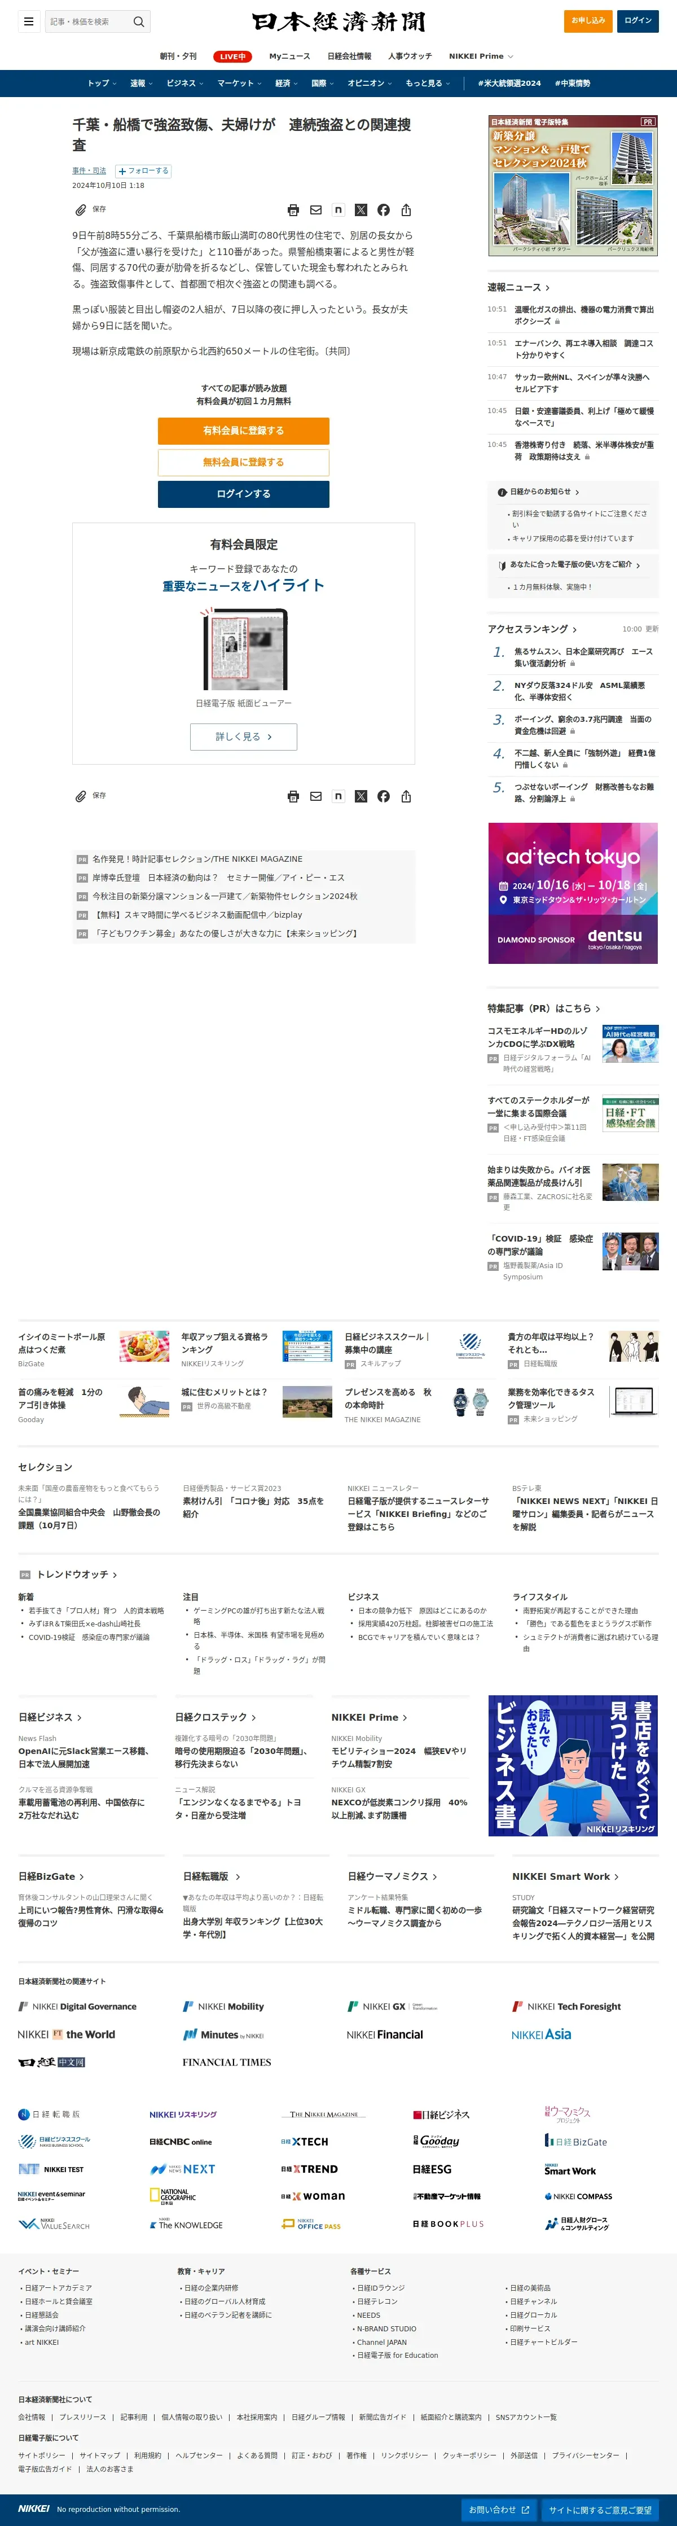Open FINANCIAL TIMES logo link

pos(226,2061)
